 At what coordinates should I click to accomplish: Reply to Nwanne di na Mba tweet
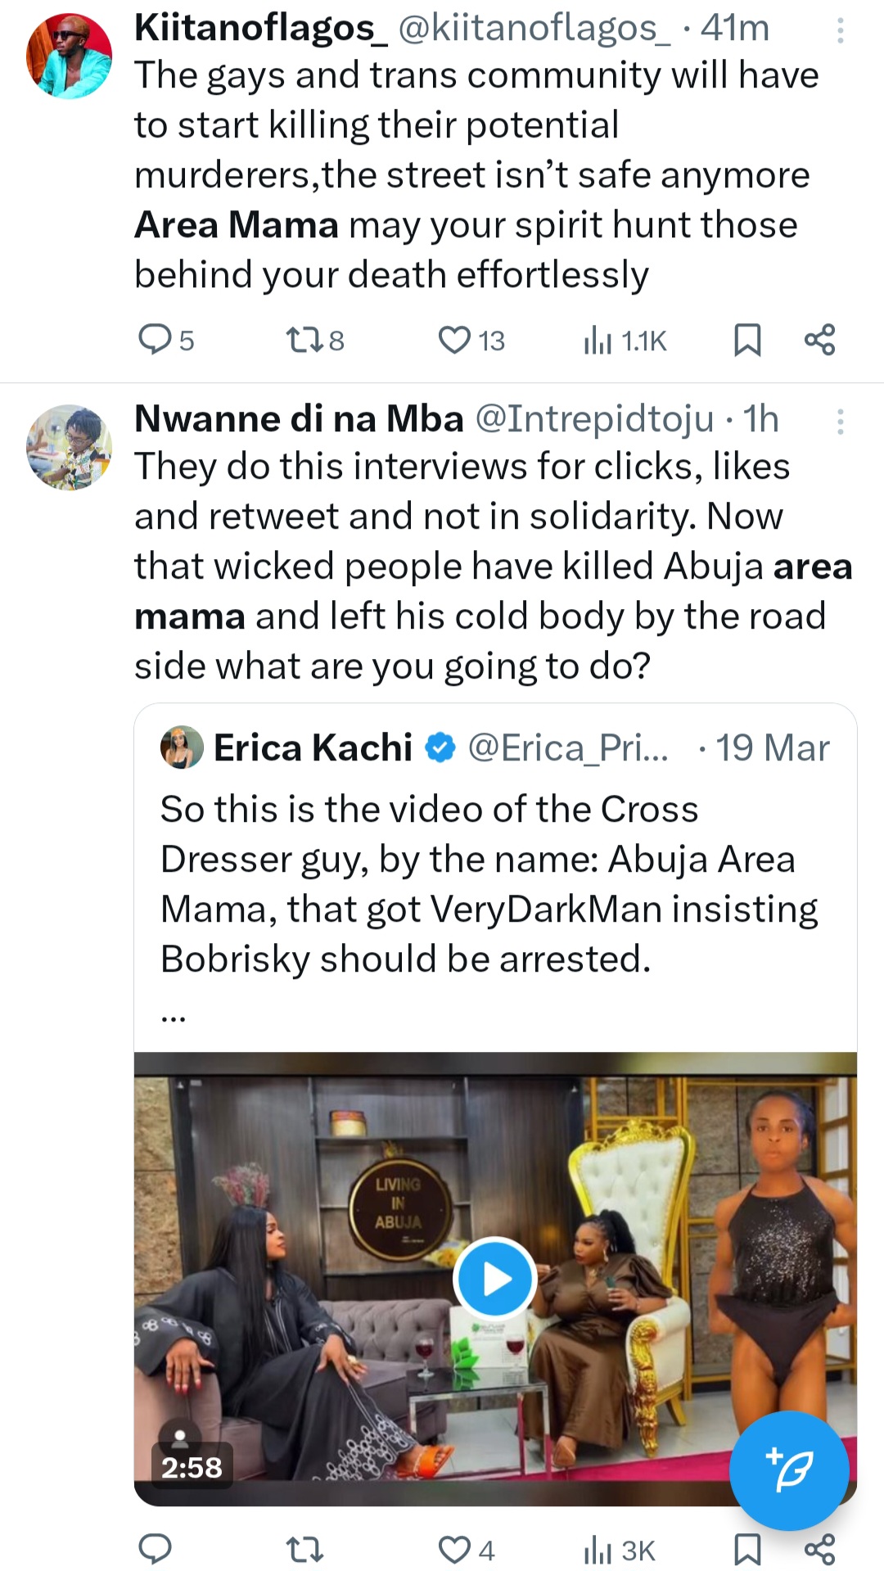click(x=154, y=1549)
